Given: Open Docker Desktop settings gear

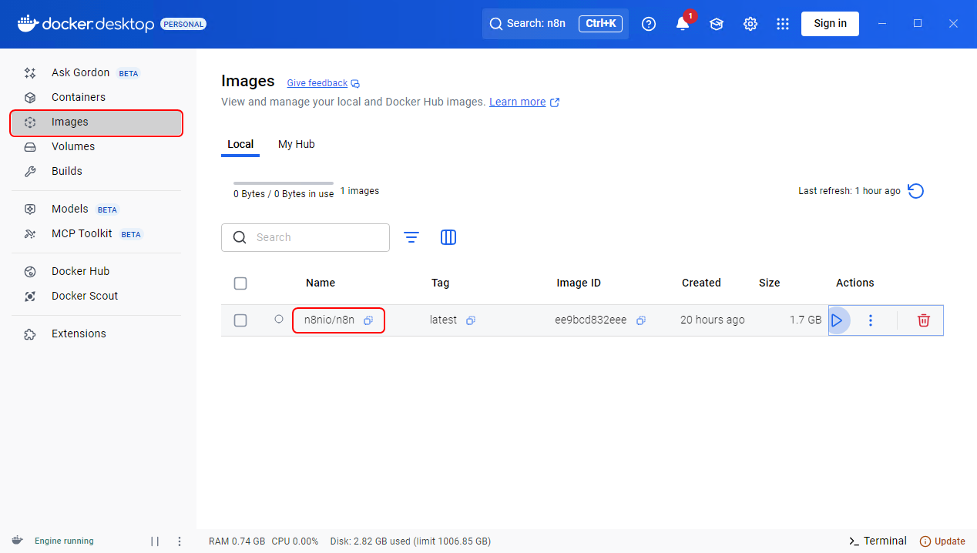Looking at the screenshot, I should pos(750,24).
